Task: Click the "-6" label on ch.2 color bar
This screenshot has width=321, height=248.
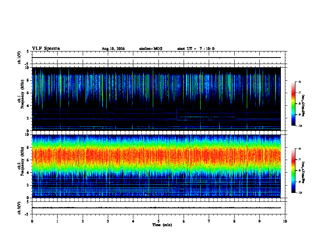Action: (x=299, y=149)
